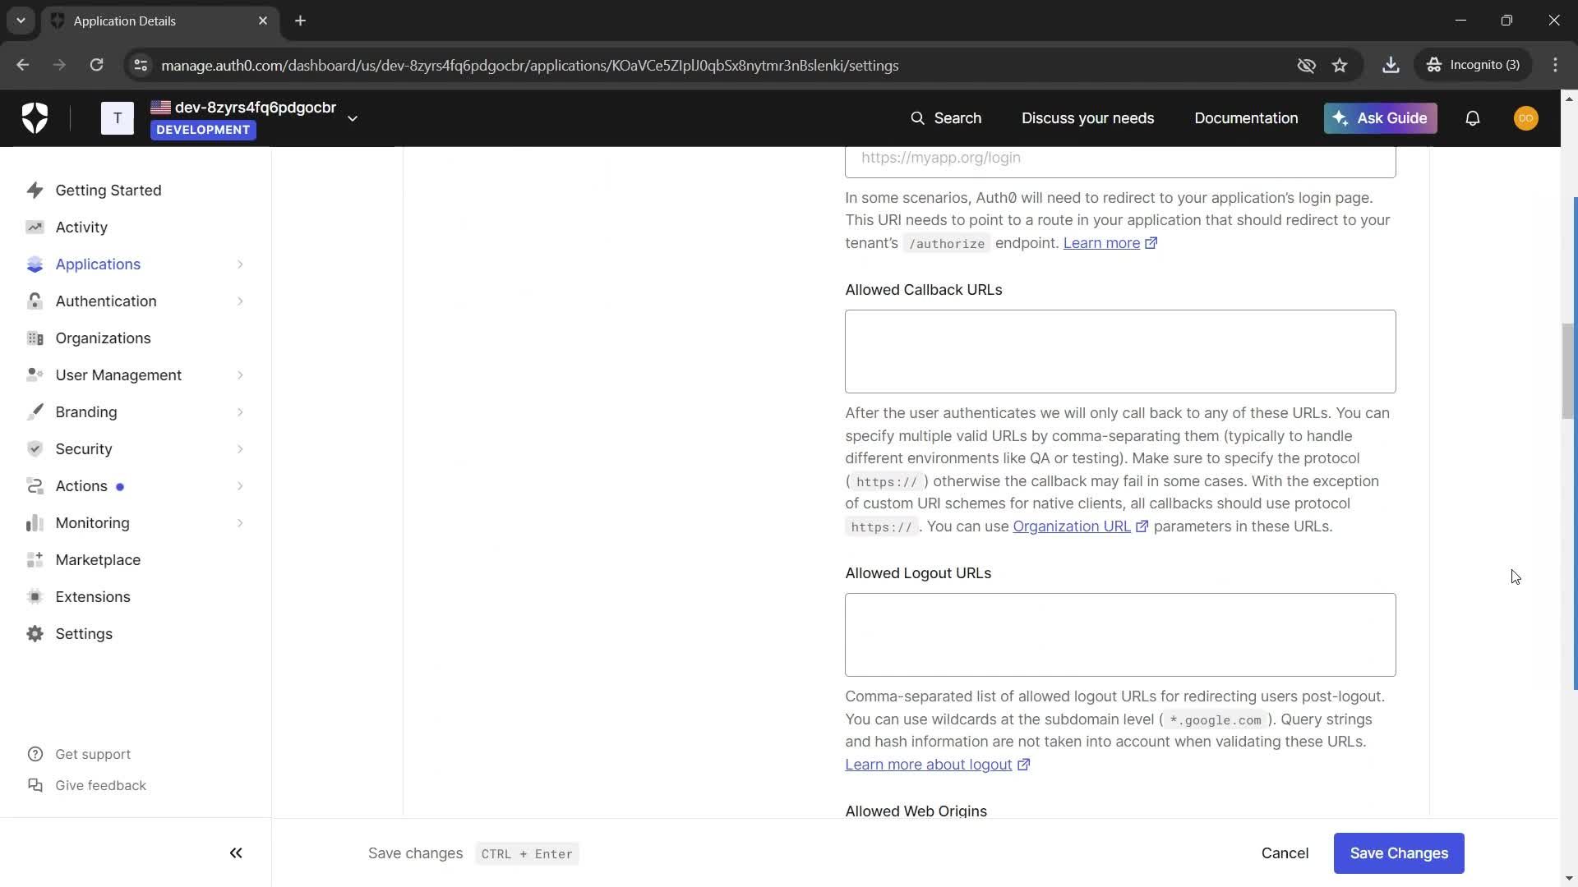Open tenant Settings page
This screenshot has width=1578, height=887.
(84, 634)
